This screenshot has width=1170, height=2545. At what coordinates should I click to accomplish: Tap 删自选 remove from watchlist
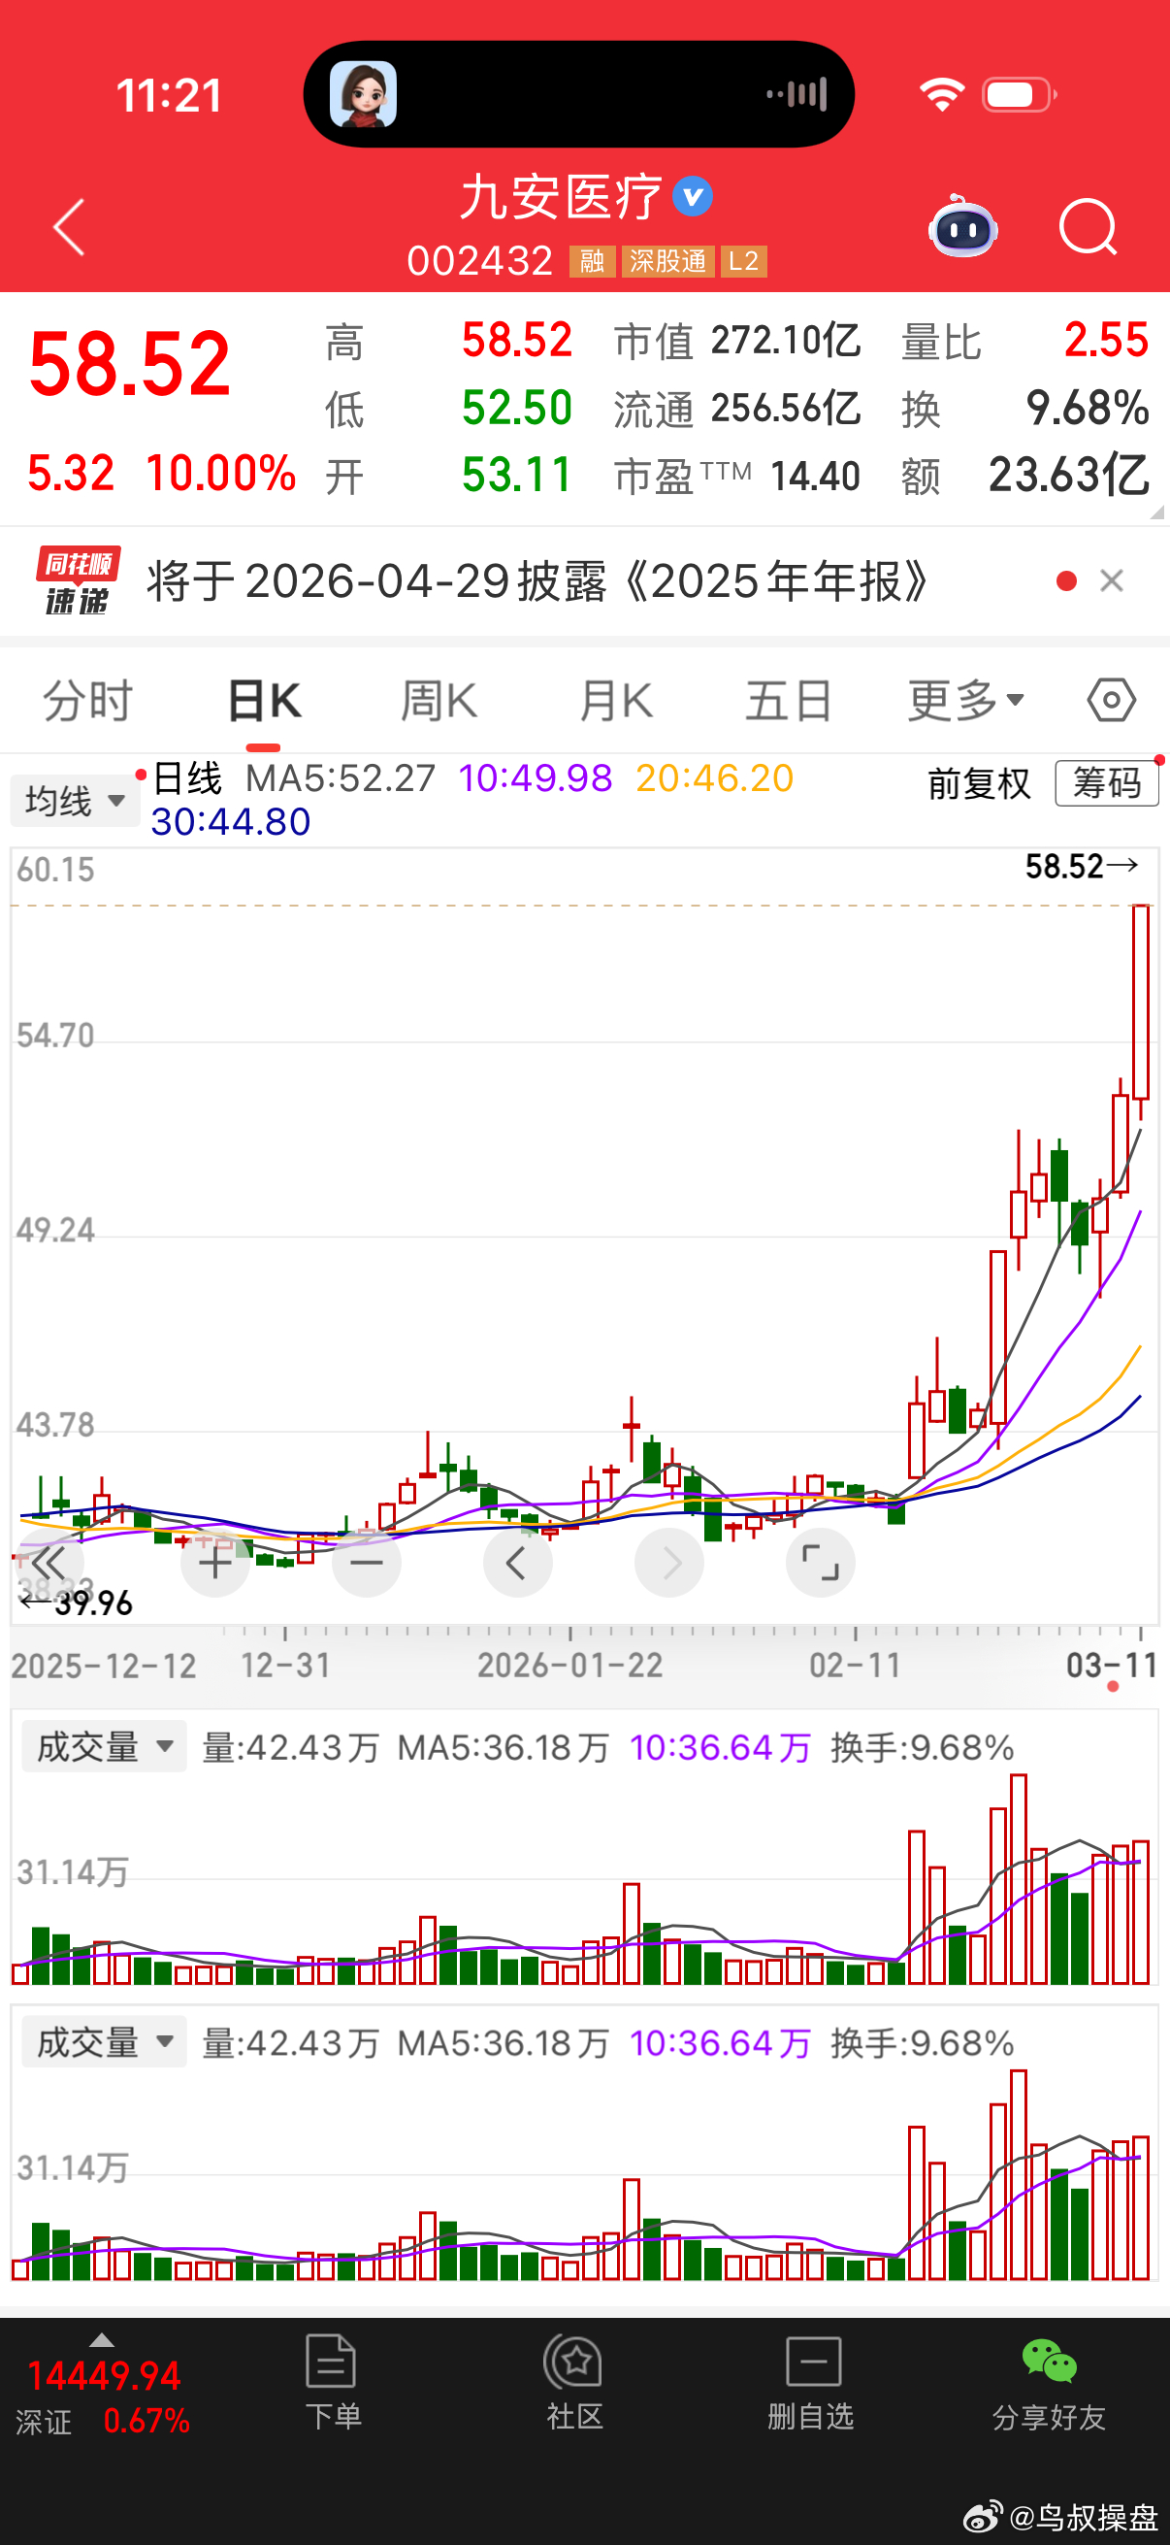(x=812, y=2383)
